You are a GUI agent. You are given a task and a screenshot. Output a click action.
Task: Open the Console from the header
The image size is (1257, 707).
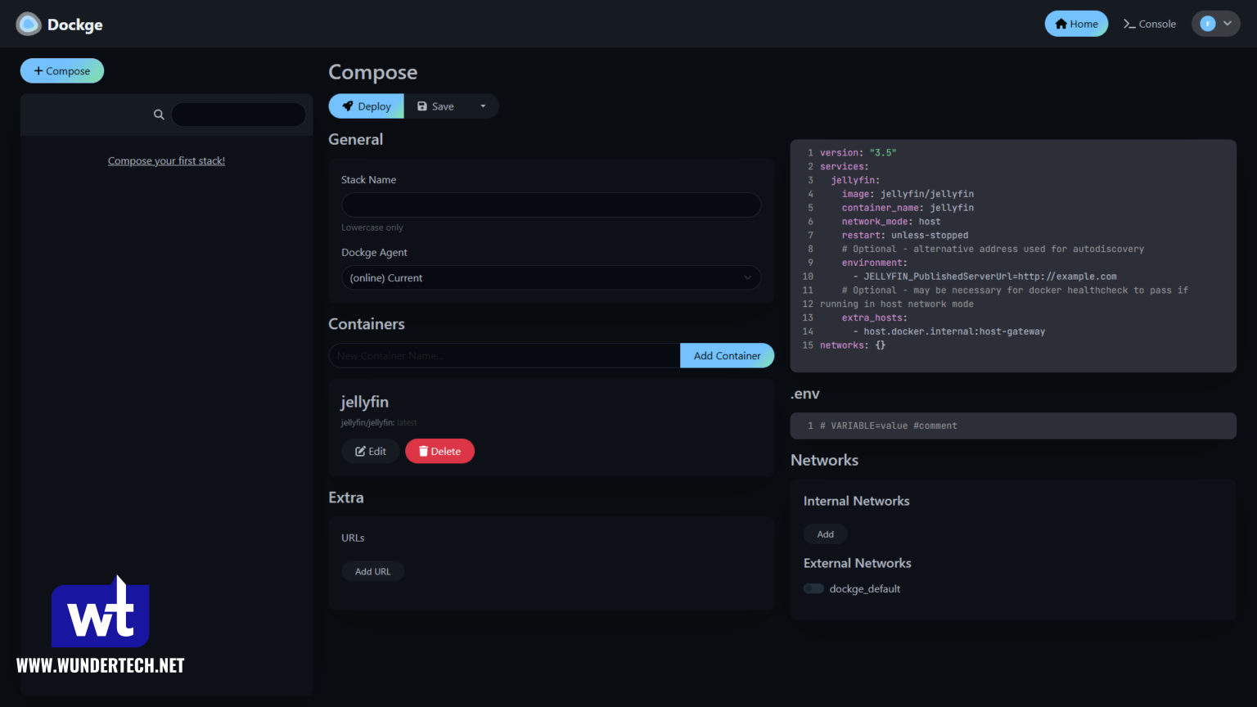(x=1150, y=24)
